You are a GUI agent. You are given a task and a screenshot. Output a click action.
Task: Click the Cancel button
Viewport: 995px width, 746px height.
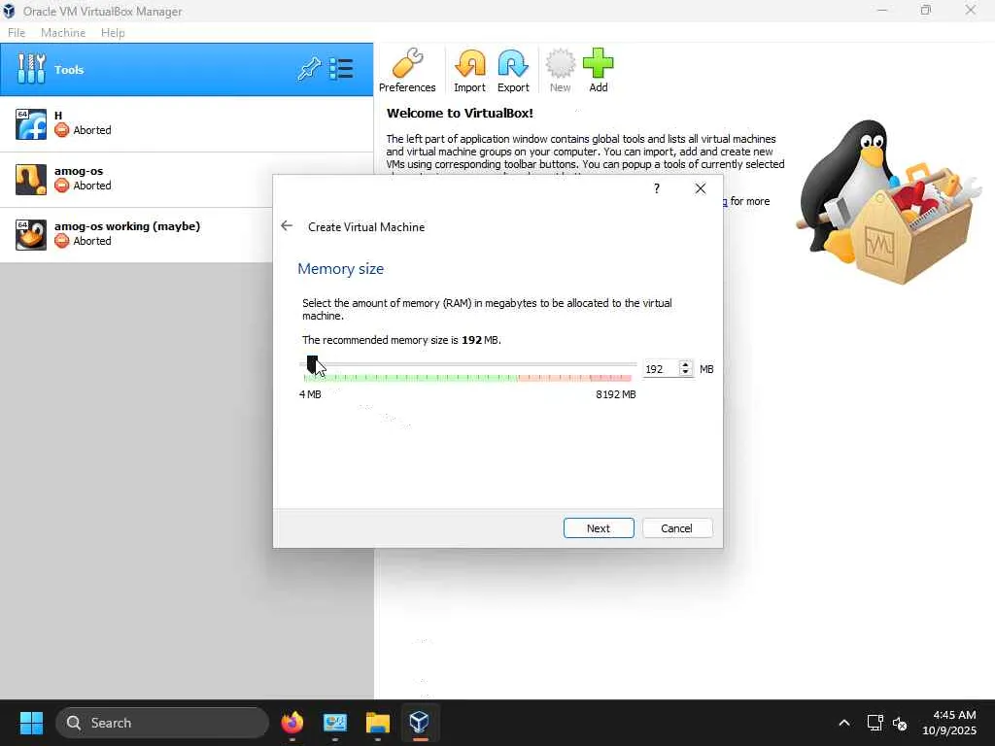676,527
